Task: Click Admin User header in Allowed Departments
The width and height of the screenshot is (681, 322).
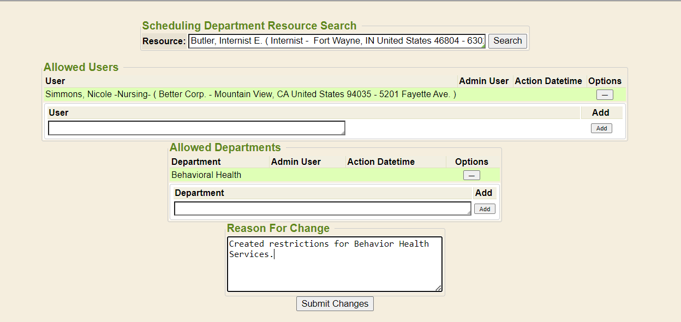Action: (296, 162)
